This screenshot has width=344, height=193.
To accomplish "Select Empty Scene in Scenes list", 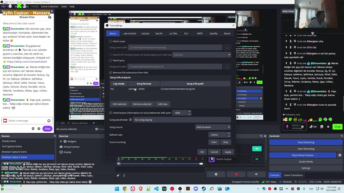I will [x=27, y=141].
